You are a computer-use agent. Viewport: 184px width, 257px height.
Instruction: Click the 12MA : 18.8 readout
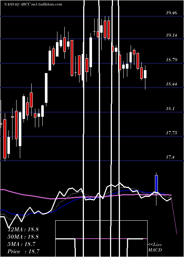[23, 229]
